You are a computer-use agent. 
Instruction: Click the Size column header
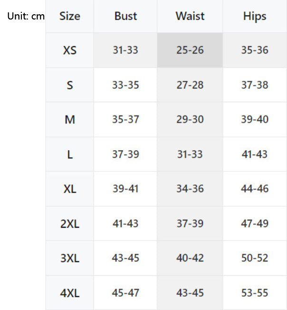(x=69, y=16)
